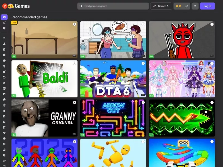The image size is (223, 167).
Task: Open the 2025 stickman game thumbnail
Action: tap(45, 153)
